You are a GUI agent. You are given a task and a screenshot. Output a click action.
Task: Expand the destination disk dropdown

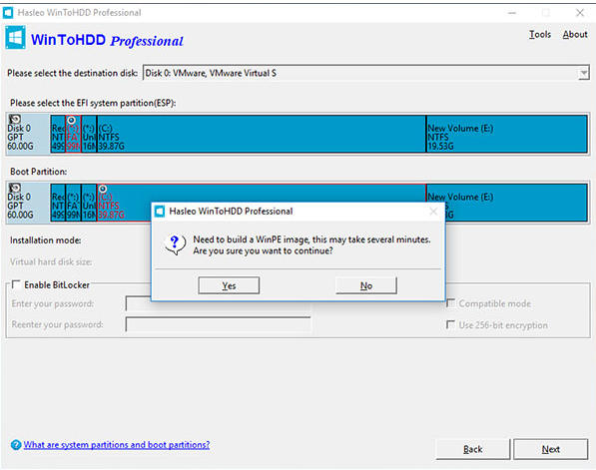583,73
